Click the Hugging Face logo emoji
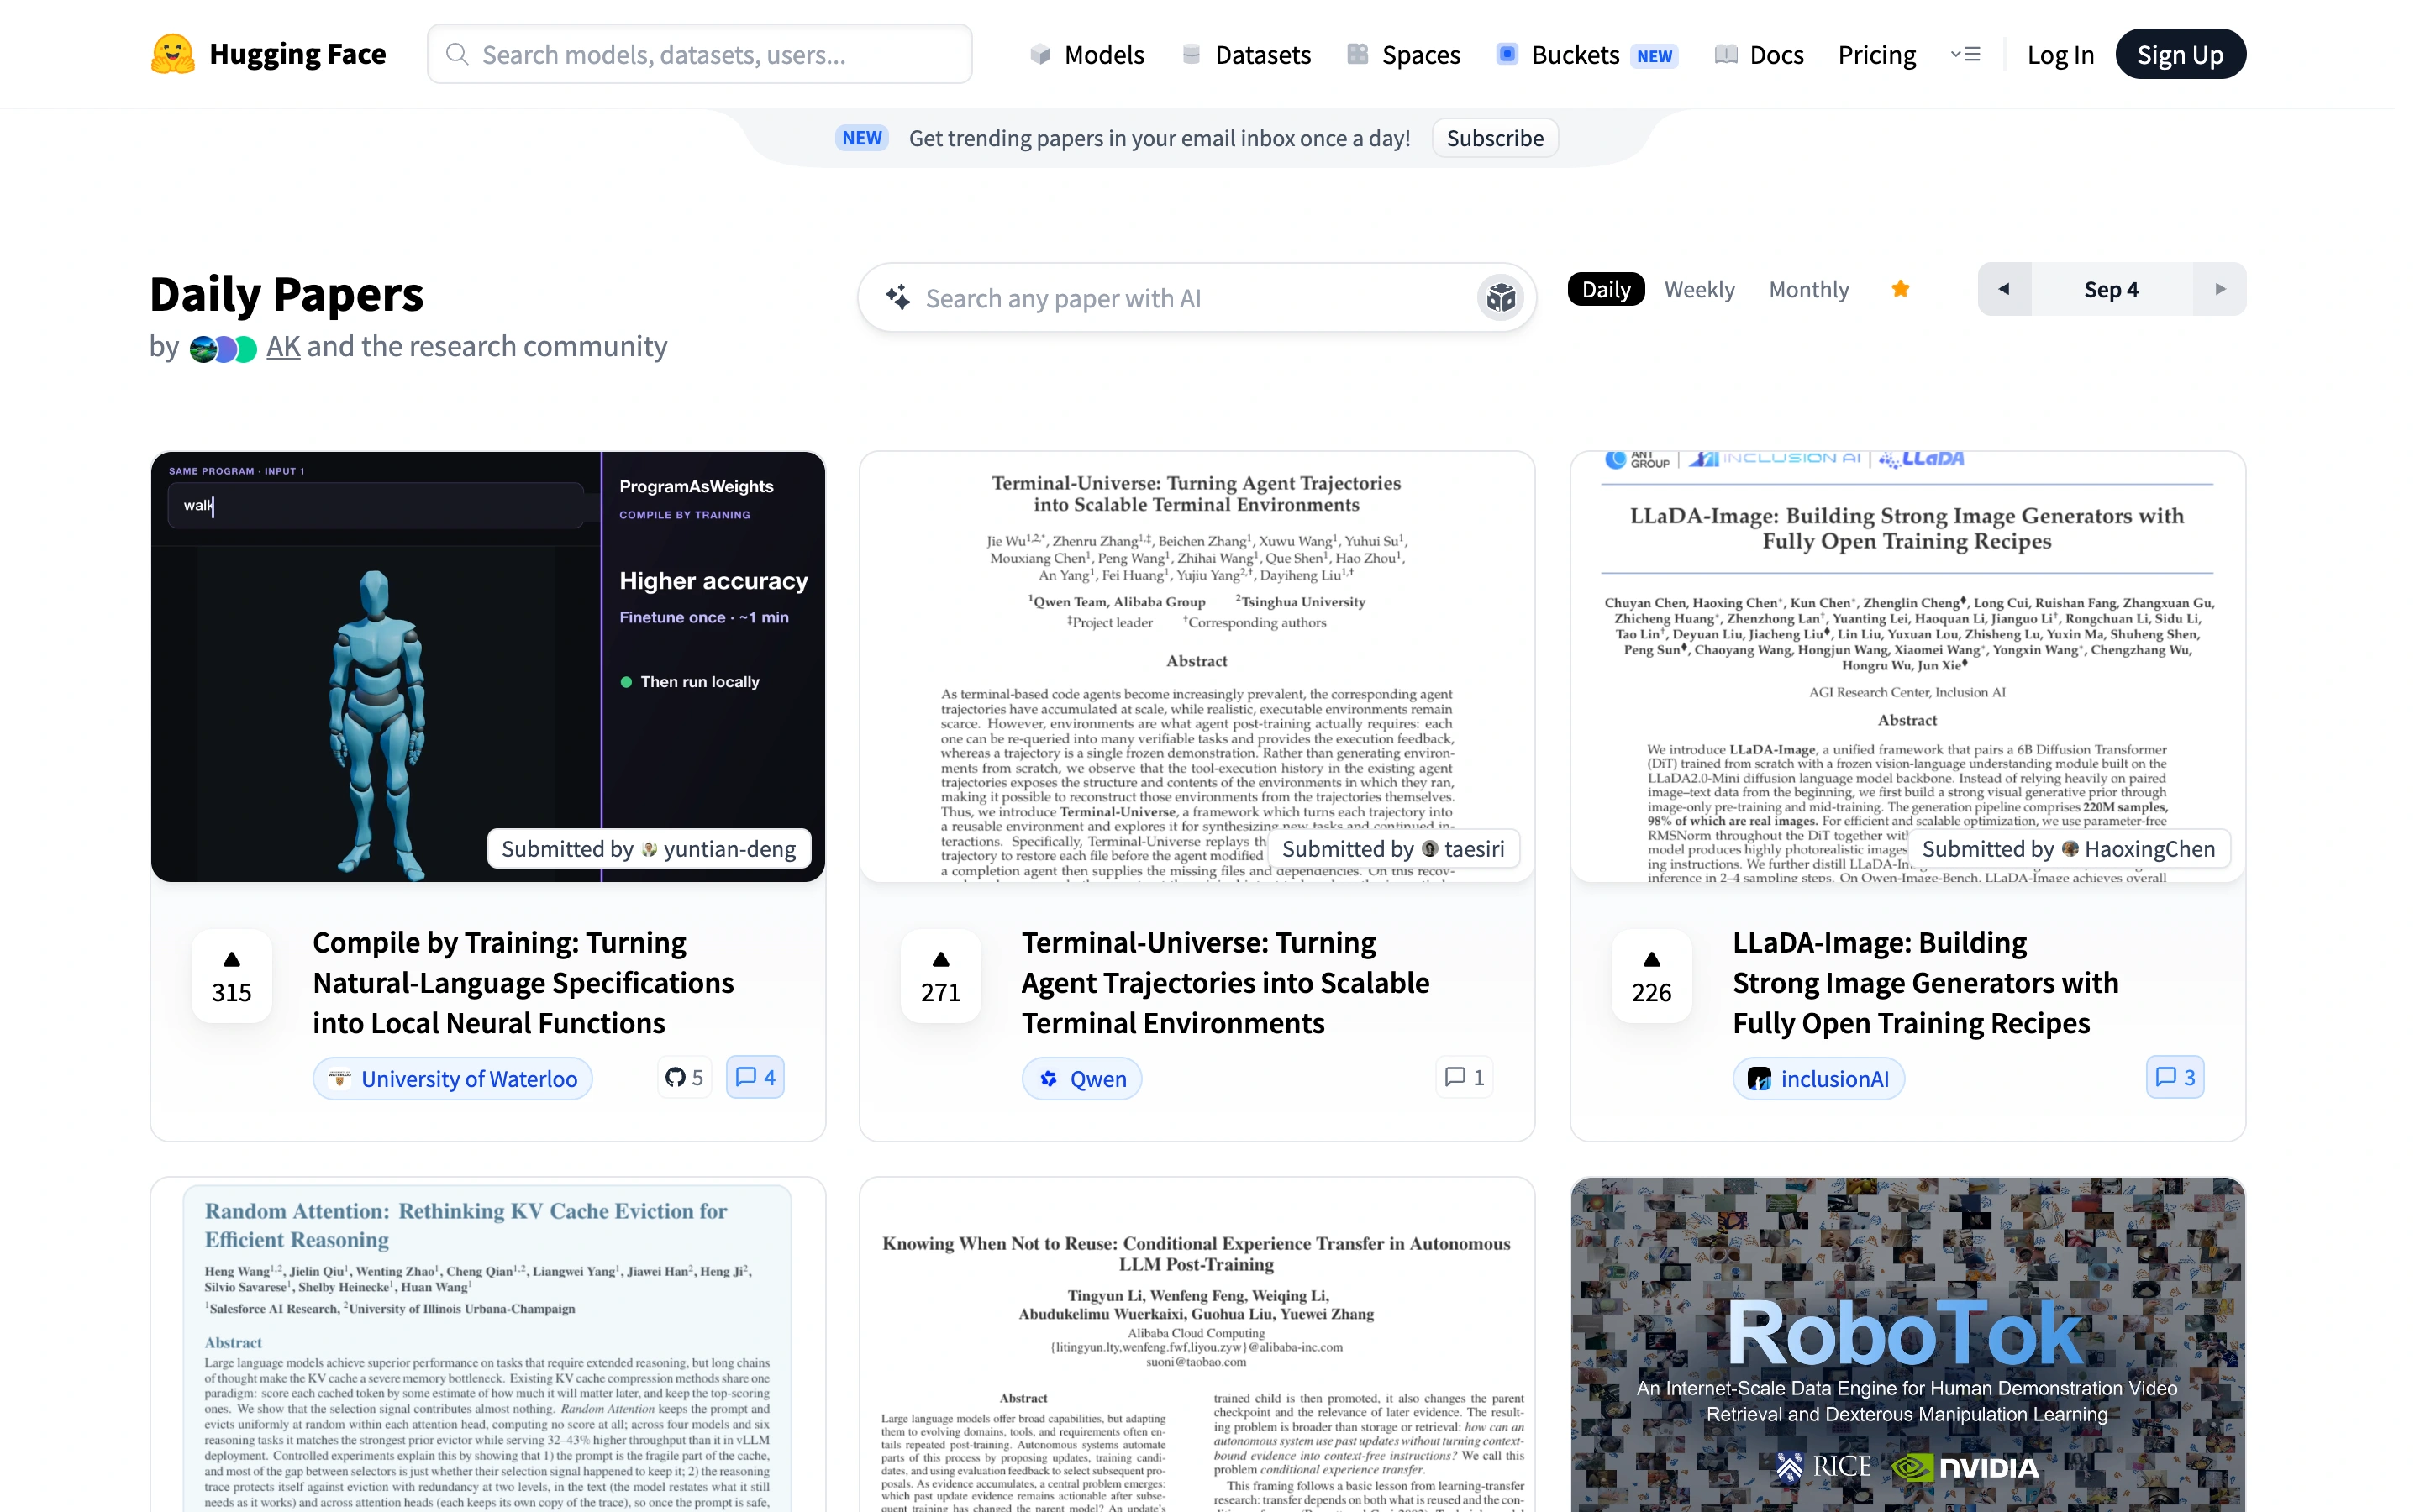The height and width of the screenshot is (1512, 2420). point(172,54)
